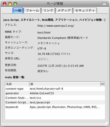Click the value text/html;charset=utf-8

46,89
